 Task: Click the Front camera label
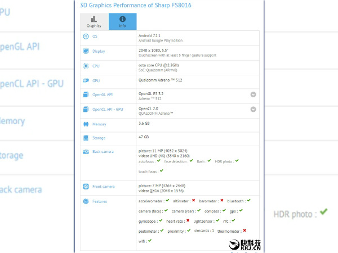(x=104, y=187)
